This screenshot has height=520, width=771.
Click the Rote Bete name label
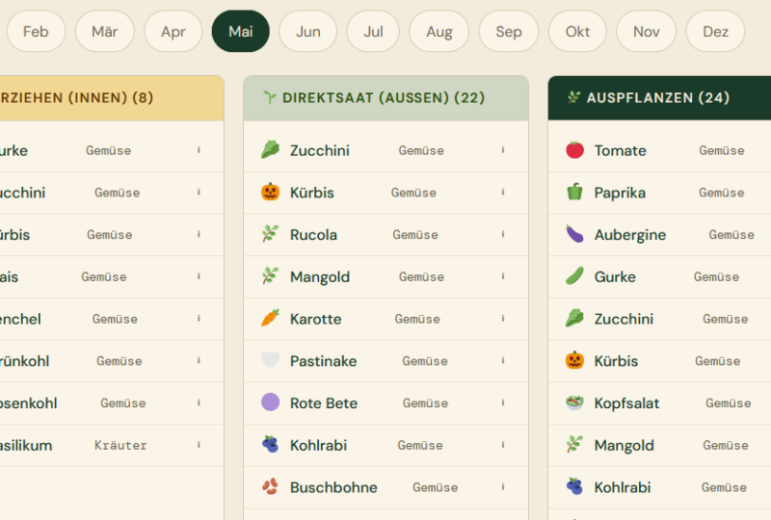324,403
